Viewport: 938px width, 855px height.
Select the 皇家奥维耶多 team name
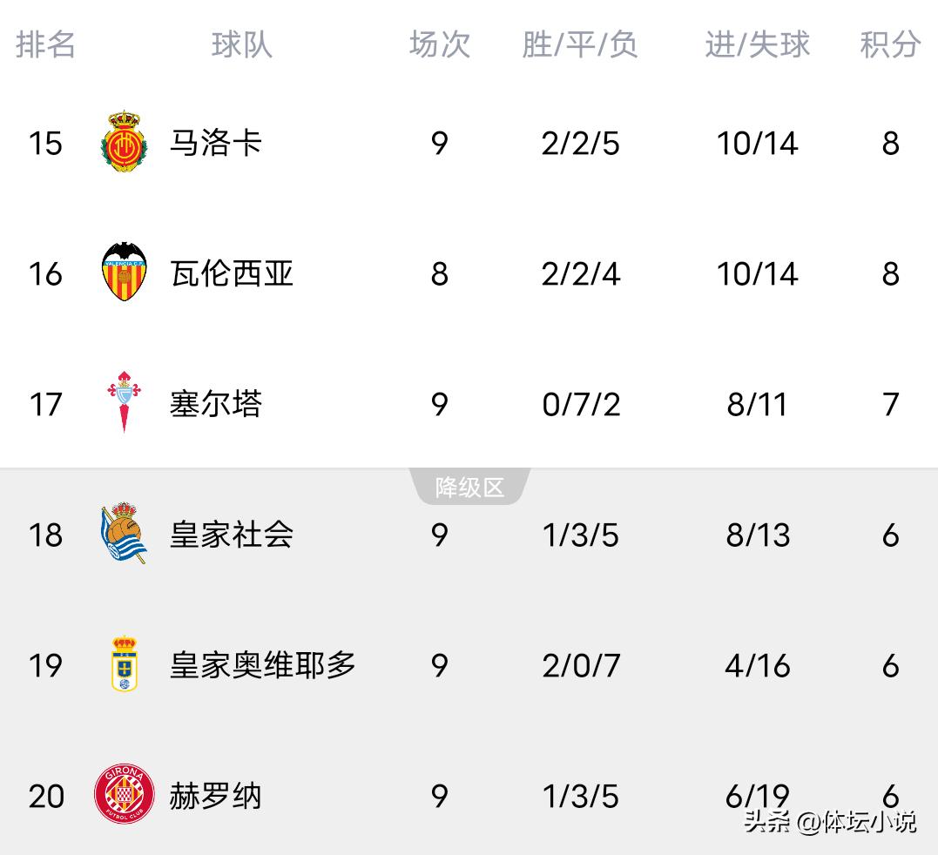[263, 665]
